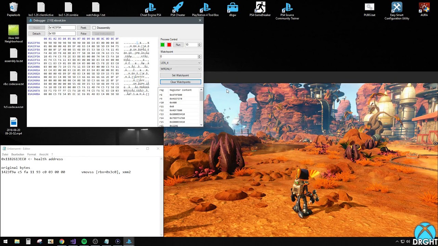Launch Cheat Engine PS4 shortcut
The height and width of the screenshot is (246, 438).
(x=151, y=10)
